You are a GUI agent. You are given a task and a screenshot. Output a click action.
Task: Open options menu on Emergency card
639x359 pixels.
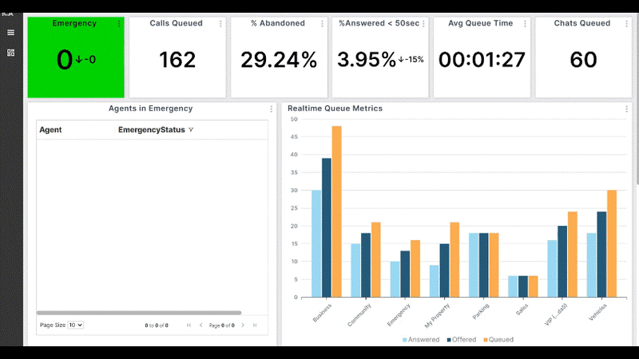pyautogui.click(x=119, y=24)
